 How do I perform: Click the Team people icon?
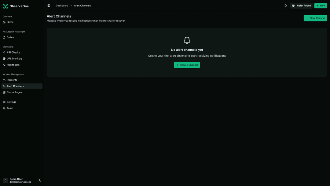pos(4,108)
